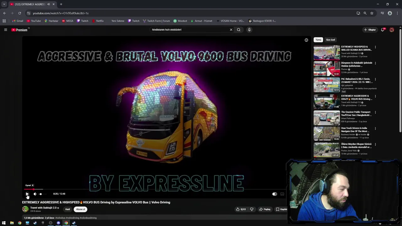The image size is (402, 226).
Task: Close the EXTREMELY AGGRESSIVE YouTube tab
Action: click(53, 4)
